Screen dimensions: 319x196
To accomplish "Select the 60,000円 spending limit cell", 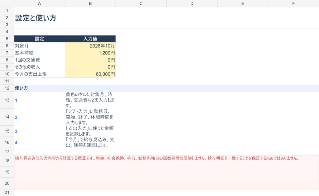I will [90, 74].
